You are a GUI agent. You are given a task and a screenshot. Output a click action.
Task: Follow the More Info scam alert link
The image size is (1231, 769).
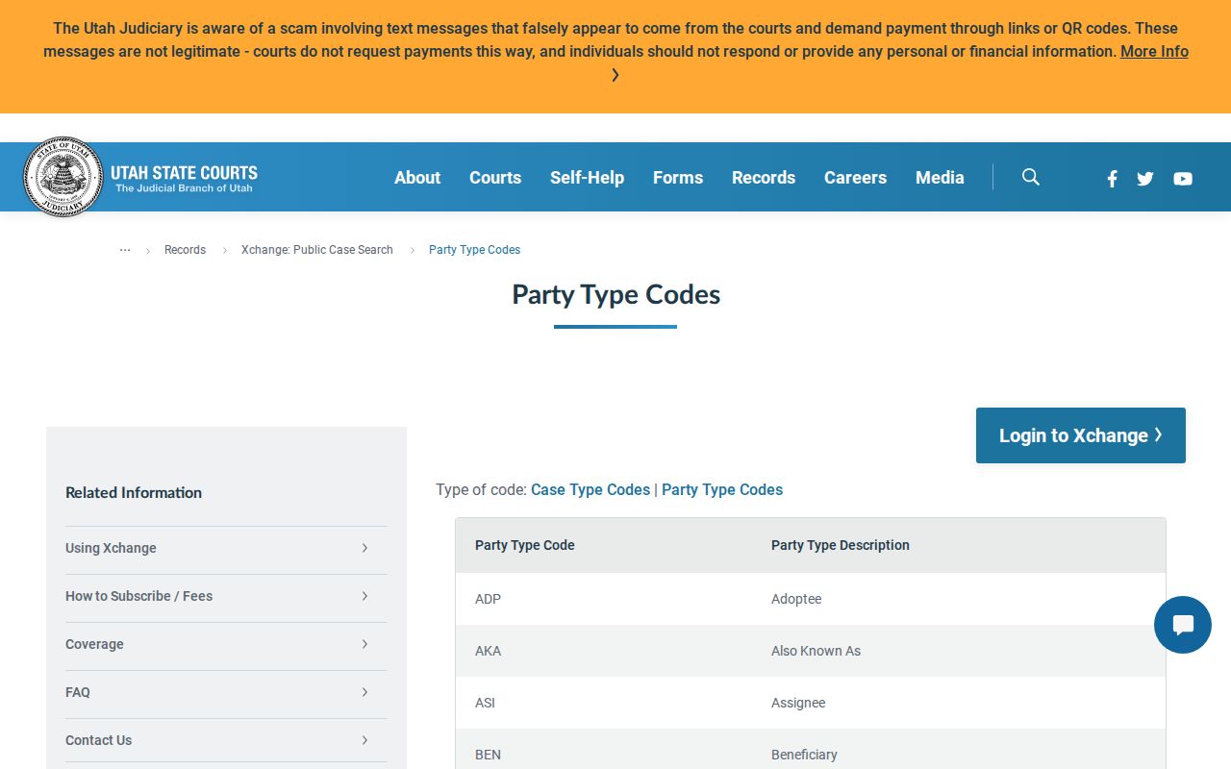pyautogui.click(x=1154, y=52)
